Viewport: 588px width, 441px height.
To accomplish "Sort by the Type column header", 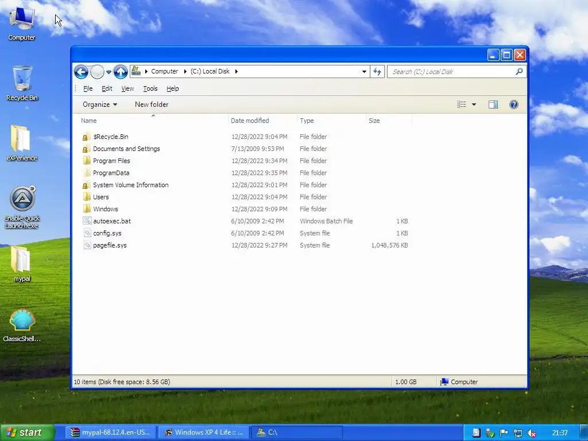I will click(x=331, y=121).
